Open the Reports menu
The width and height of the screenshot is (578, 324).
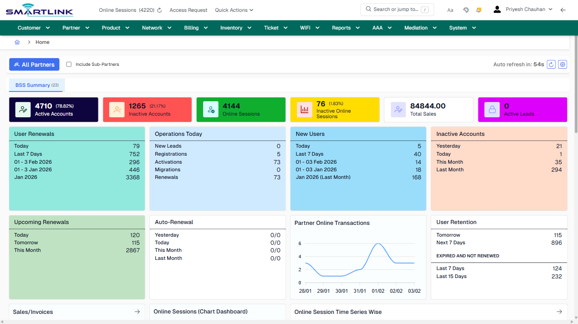click(346, 28)
